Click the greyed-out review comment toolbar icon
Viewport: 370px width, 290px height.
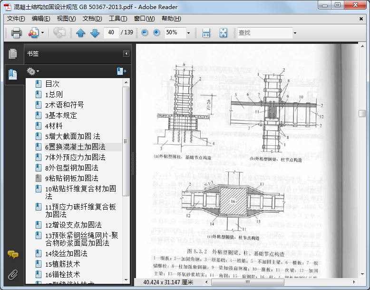(x=59, y=32)
